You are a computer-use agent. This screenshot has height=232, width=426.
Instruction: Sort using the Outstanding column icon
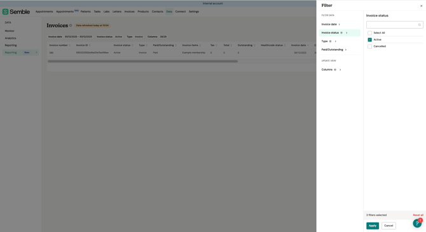(254, 45)
